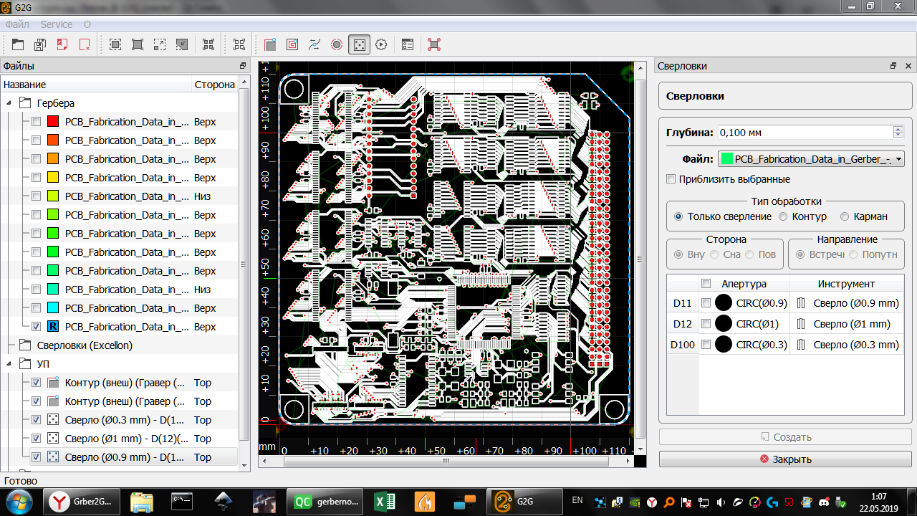The width and height of the screenshot is (917, 516).
Task: Click the turquoise Низ layer color swatch
Action: [x=53, y=290]
